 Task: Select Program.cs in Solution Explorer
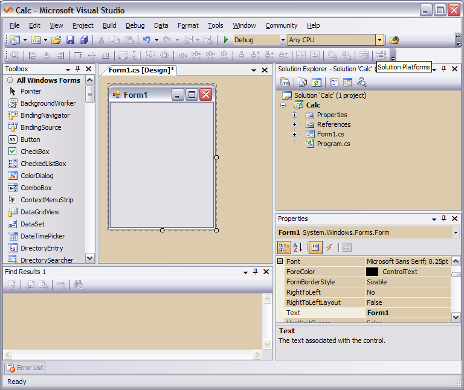point(333,144)
